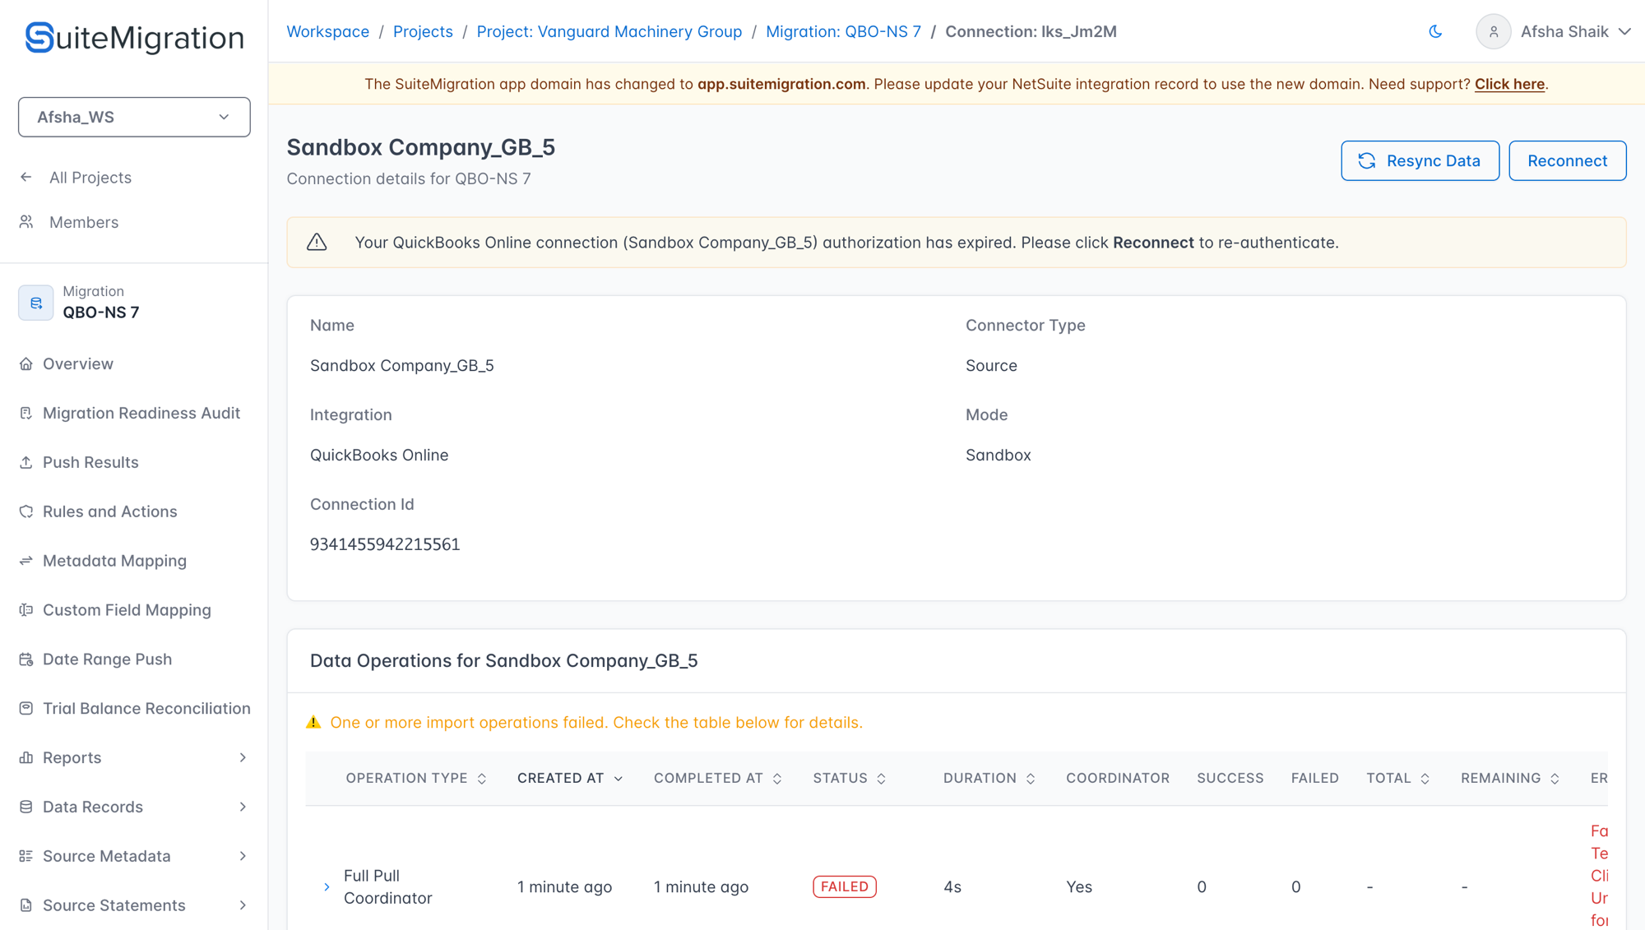
Task: Click the Custom Field Mapping icon
Action: coord(26,610)
